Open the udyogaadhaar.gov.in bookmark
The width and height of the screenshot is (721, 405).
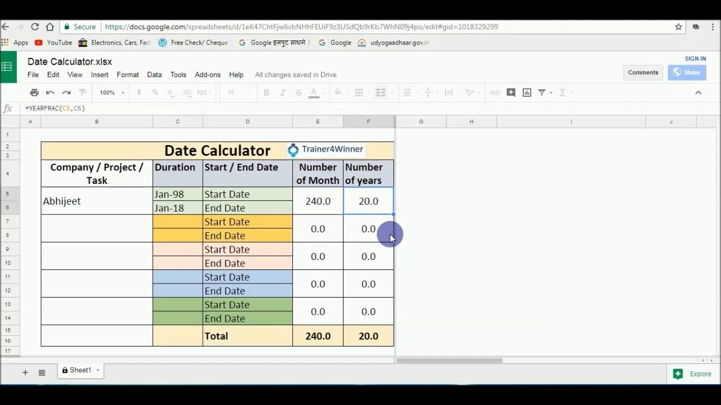click(394, 43)
